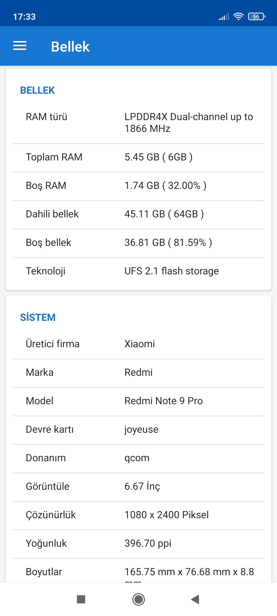The height and width of the screenshot is (616, 277).
Task: Select the Üretici firma Xiaomi row
Action: click(138, 344)
